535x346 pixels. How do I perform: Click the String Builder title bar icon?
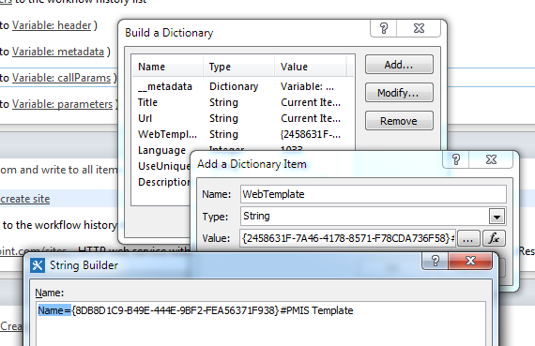[x=38, y=265]
